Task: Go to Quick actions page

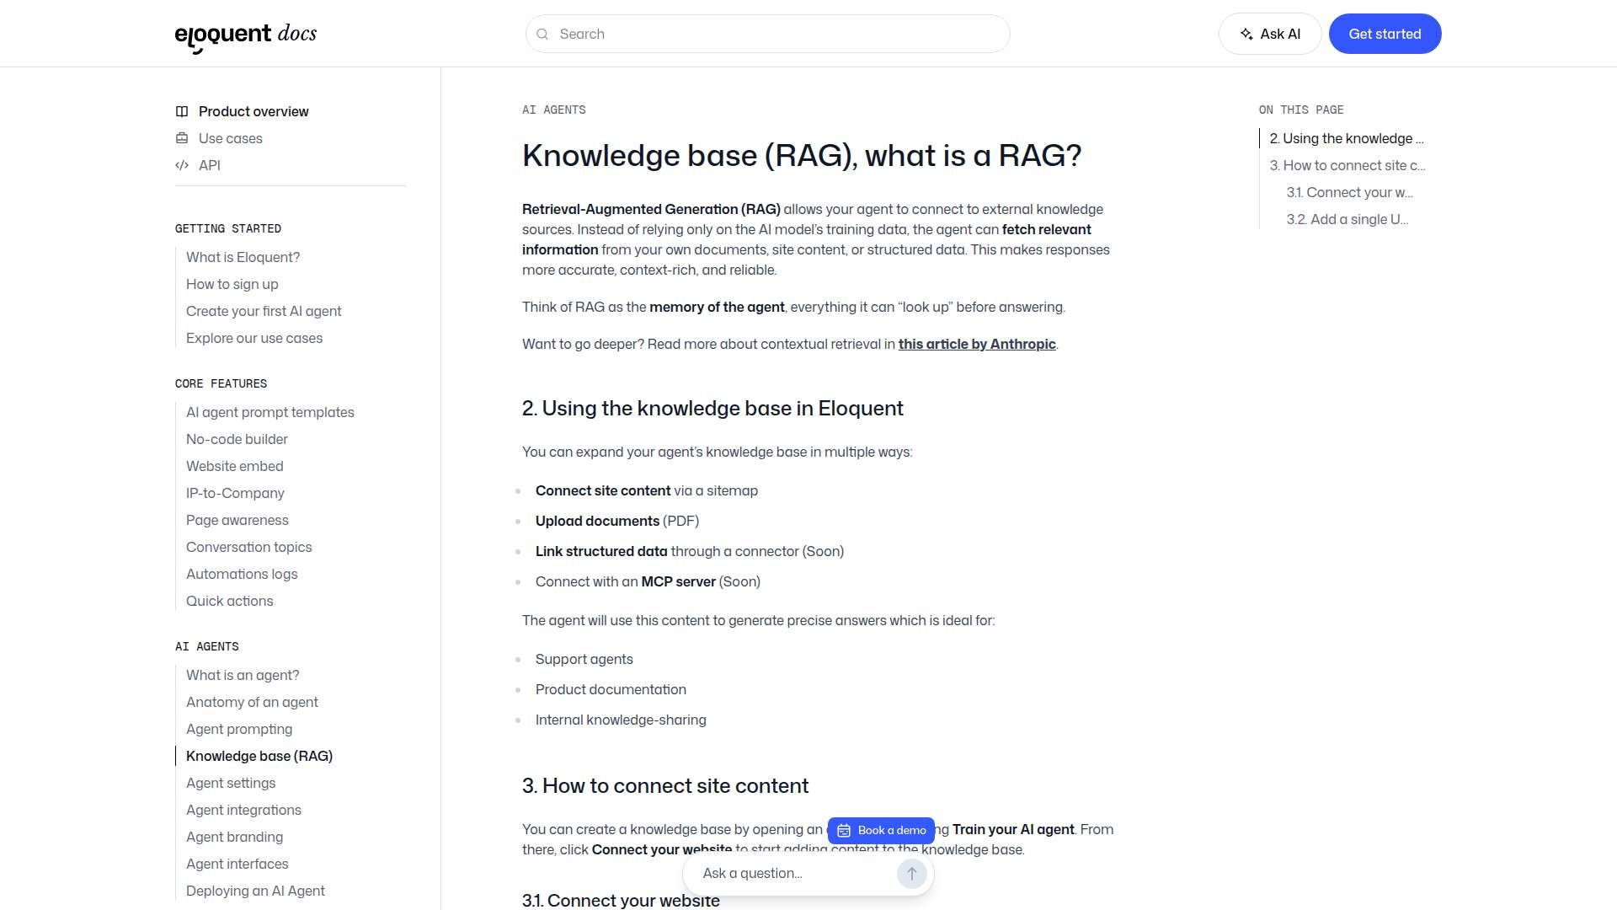Action: (x=230, y=601)
